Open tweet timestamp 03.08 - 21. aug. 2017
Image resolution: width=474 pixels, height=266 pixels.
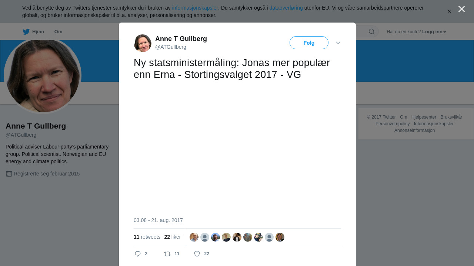pyautogui.click(x=158, y=220)
